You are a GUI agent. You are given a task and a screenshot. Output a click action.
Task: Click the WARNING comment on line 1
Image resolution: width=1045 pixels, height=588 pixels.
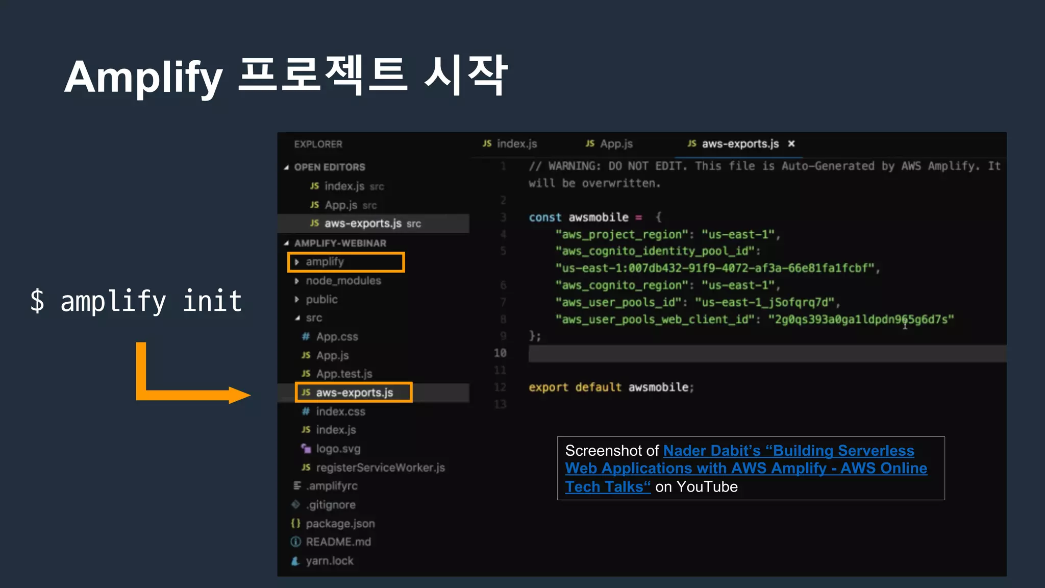coord(764,175)
